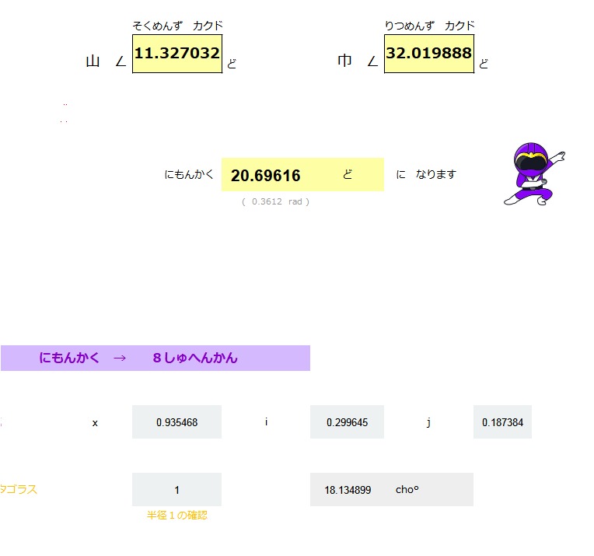Click the 山 symbol label

coord(93,62)
